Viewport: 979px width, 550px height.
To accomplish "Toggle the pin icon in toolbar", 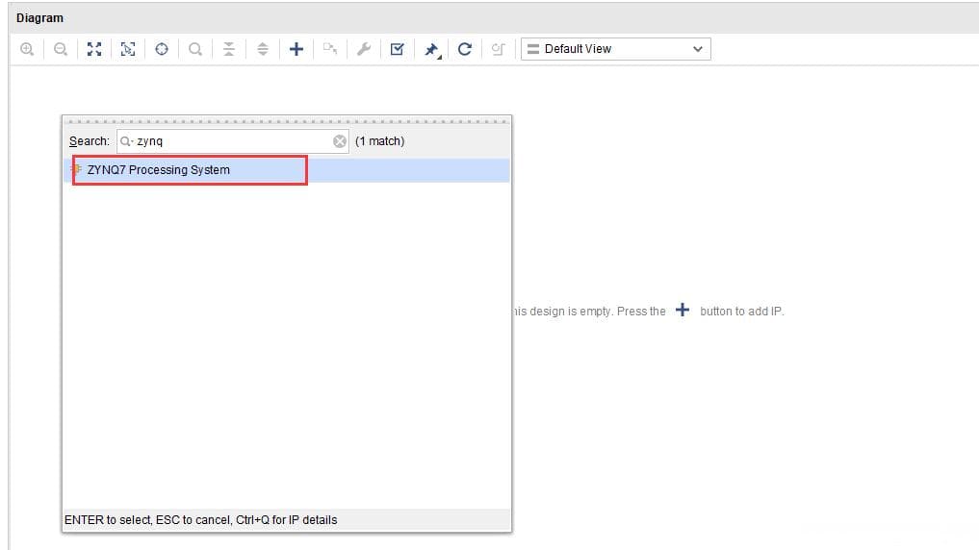I will pyautogui.click(x=432, y=49).
